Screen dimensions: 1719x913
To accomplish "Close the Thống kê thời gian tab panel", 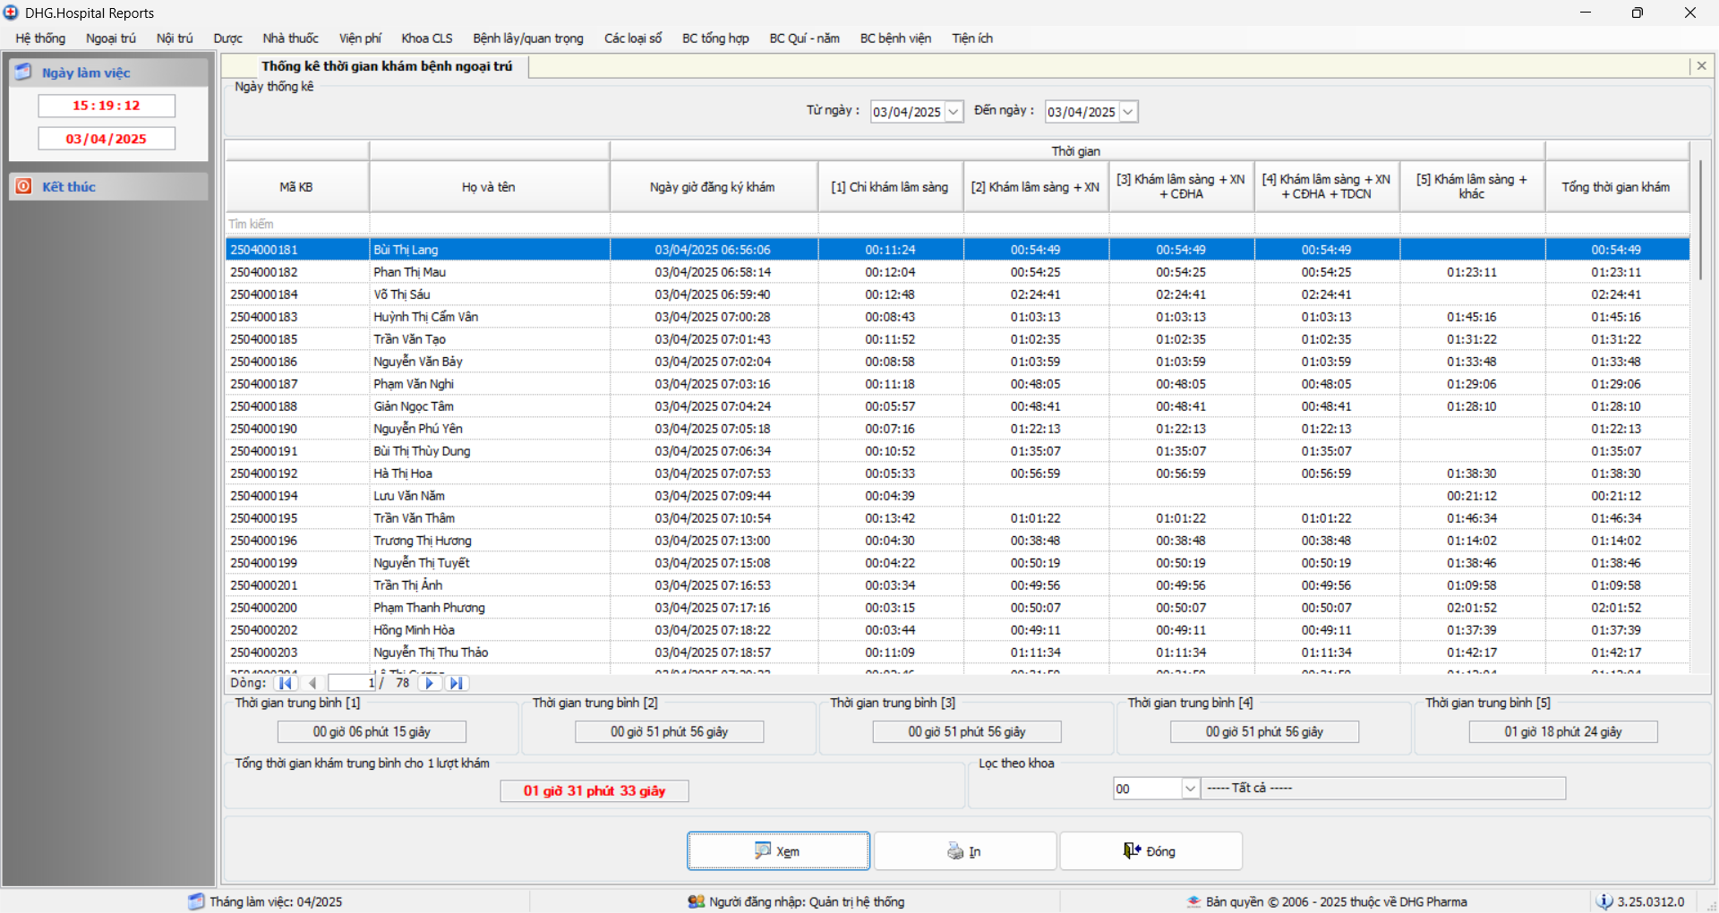I will (1701, 65).
